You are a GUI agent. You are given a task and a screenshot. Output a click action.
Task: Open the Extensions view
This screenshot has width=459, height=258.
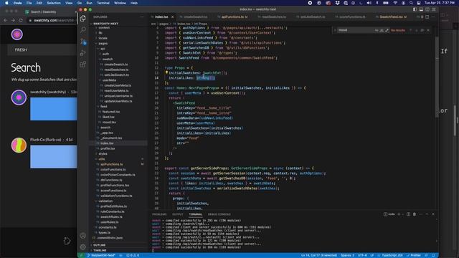[x=83, y=64]
